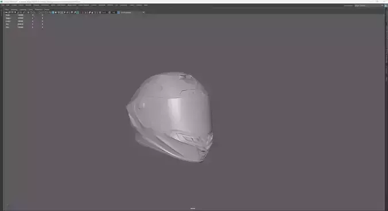Click the Faces row in poly count HUD
The width and height of the screenshot is (388, 211).
click(x=24, y=21)
